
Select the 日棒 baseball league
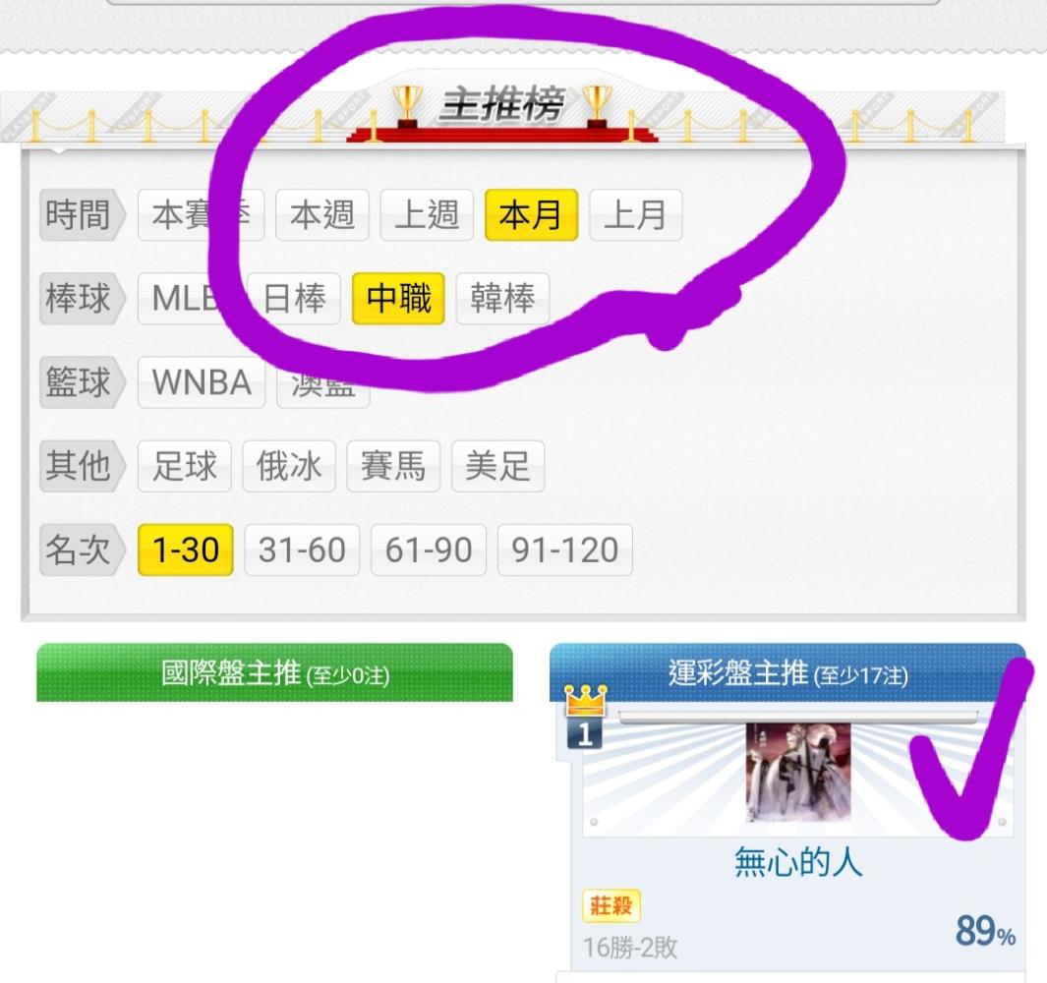pos(294,299)
